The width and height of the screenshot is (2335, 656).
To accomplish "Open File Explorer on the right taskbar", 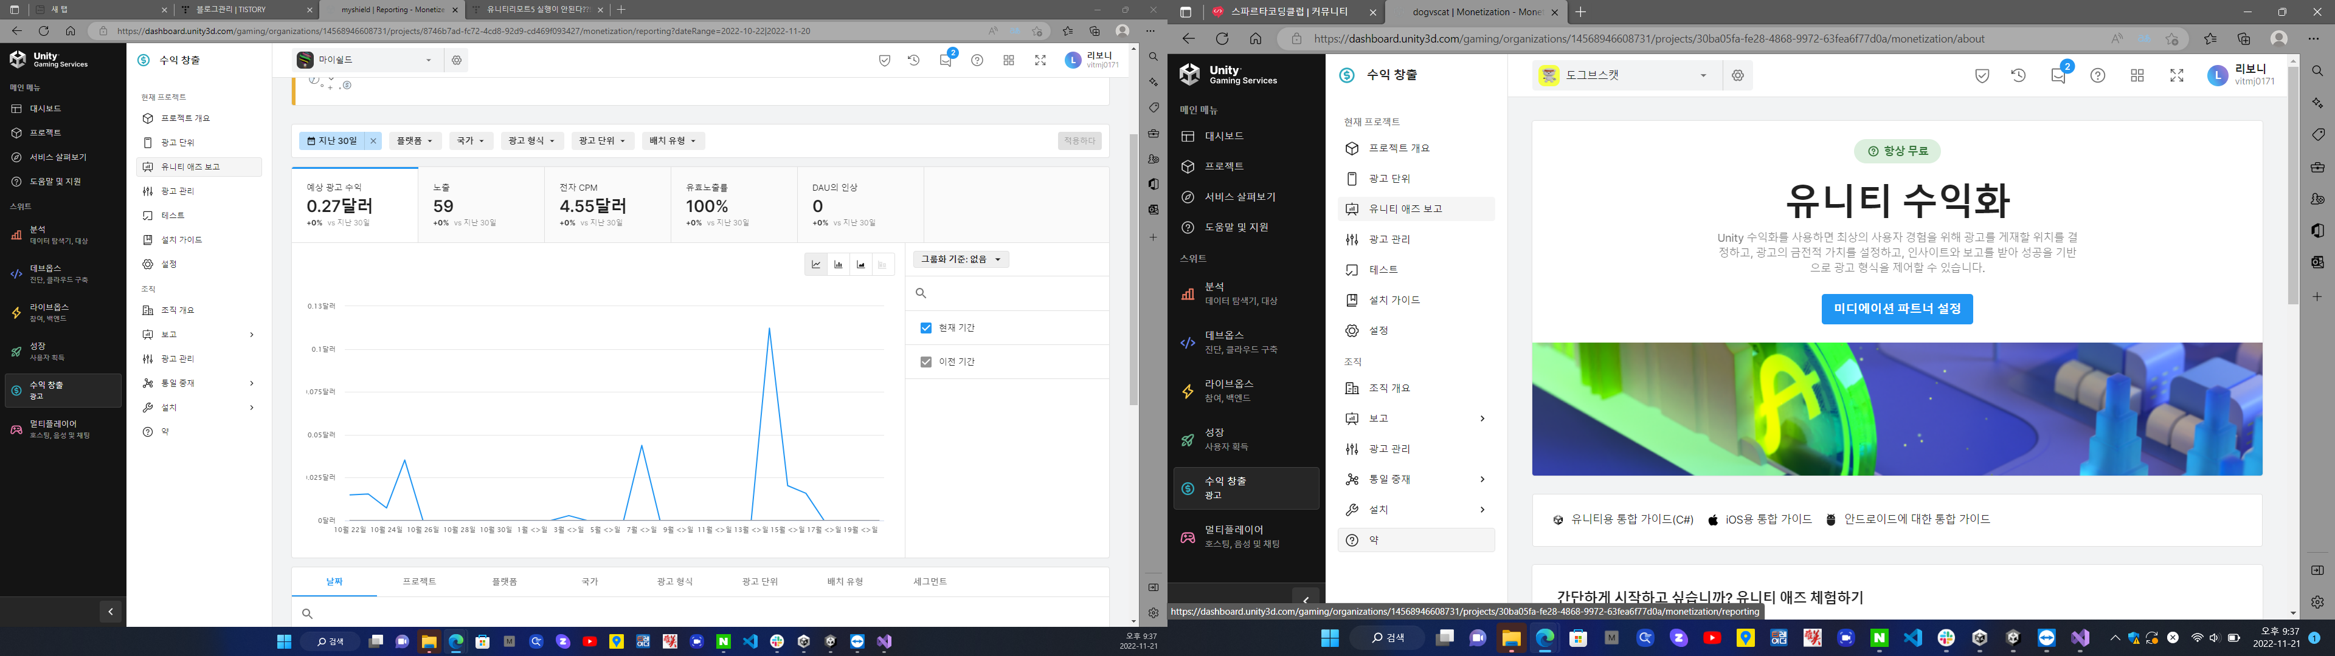I will tap(1511, 638).
